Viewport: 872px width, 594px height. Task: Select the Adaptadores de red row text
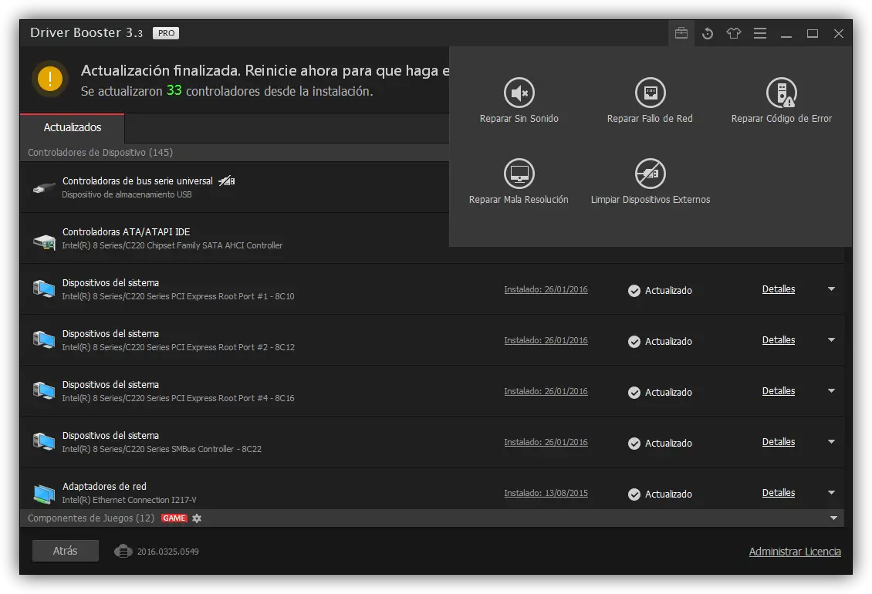click(x=104, y=487)
